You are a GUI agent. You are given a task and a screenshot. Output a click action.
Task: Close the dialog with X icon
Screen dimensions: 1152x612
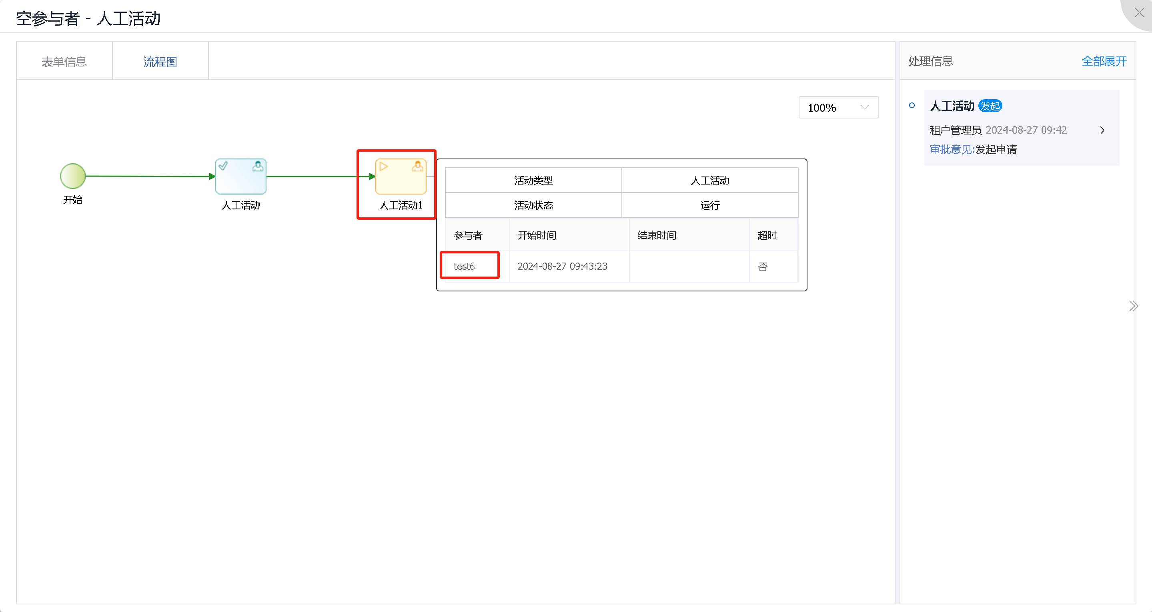point(1139,12)
